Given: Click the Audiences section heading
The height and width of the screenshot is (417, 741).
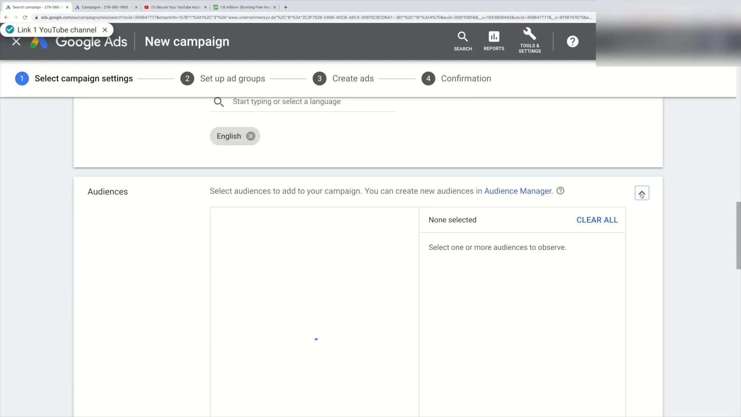Looking at the screenshot, I should tap(108, 192).
